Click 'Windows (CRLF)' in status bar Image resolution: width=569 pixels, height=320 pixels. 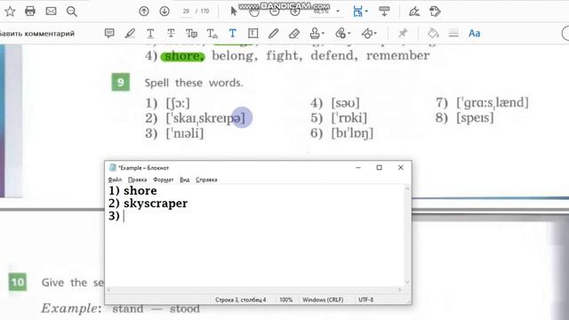(323, 300)
